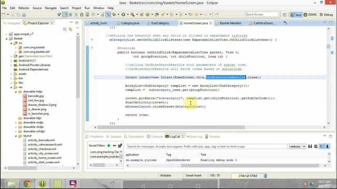This screenshot has height=189, width=337.
Task: Click the LogCat search messages field
Action: tap(207, 146)
